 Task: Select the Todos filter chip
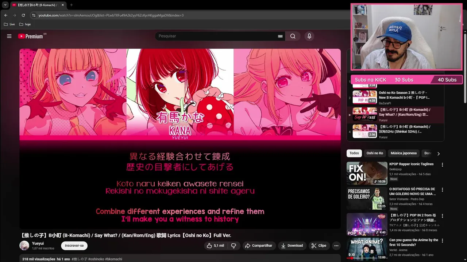354,153
